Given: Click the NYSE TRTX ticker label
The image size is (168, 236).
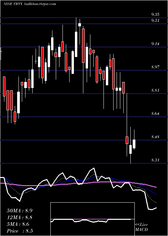Looking at the screenshot, I should tap(13, 4).
